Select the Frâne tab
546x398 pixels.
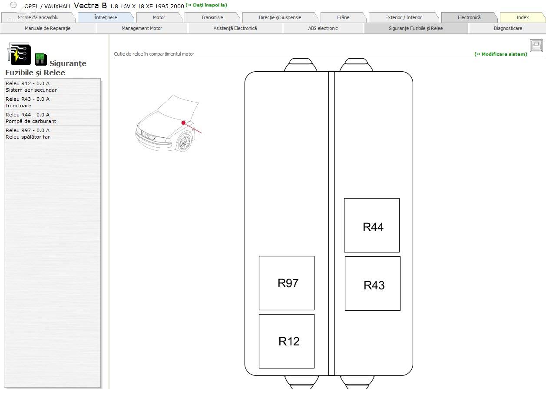pos(343,17)
